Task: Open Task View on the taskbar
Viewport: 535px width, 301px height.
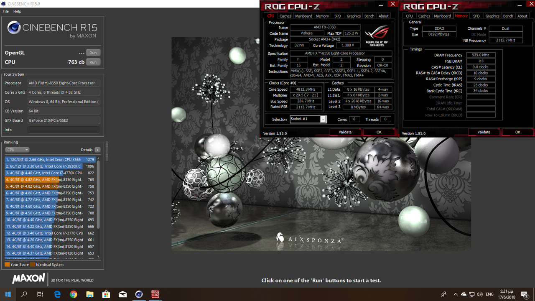Action: coord(40,294)
